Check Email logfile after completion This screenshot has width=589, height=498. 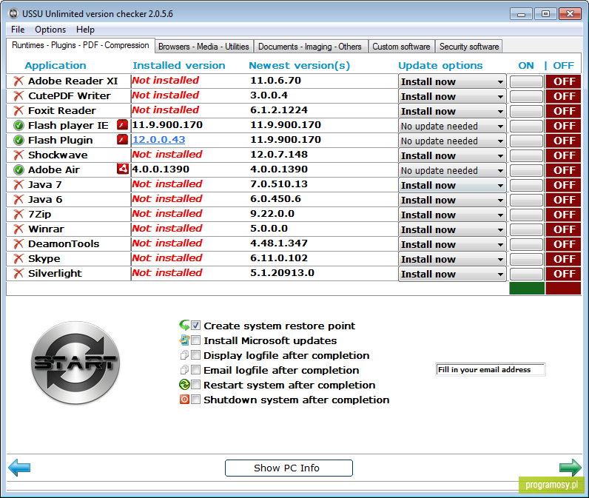coord(195,370)
